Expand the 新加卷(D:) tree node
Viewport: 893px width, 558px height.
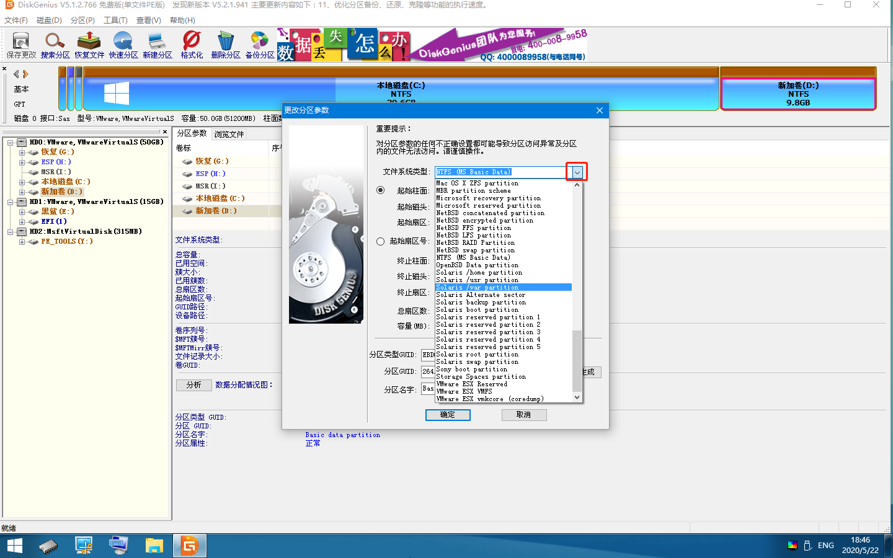pos(22,192)
